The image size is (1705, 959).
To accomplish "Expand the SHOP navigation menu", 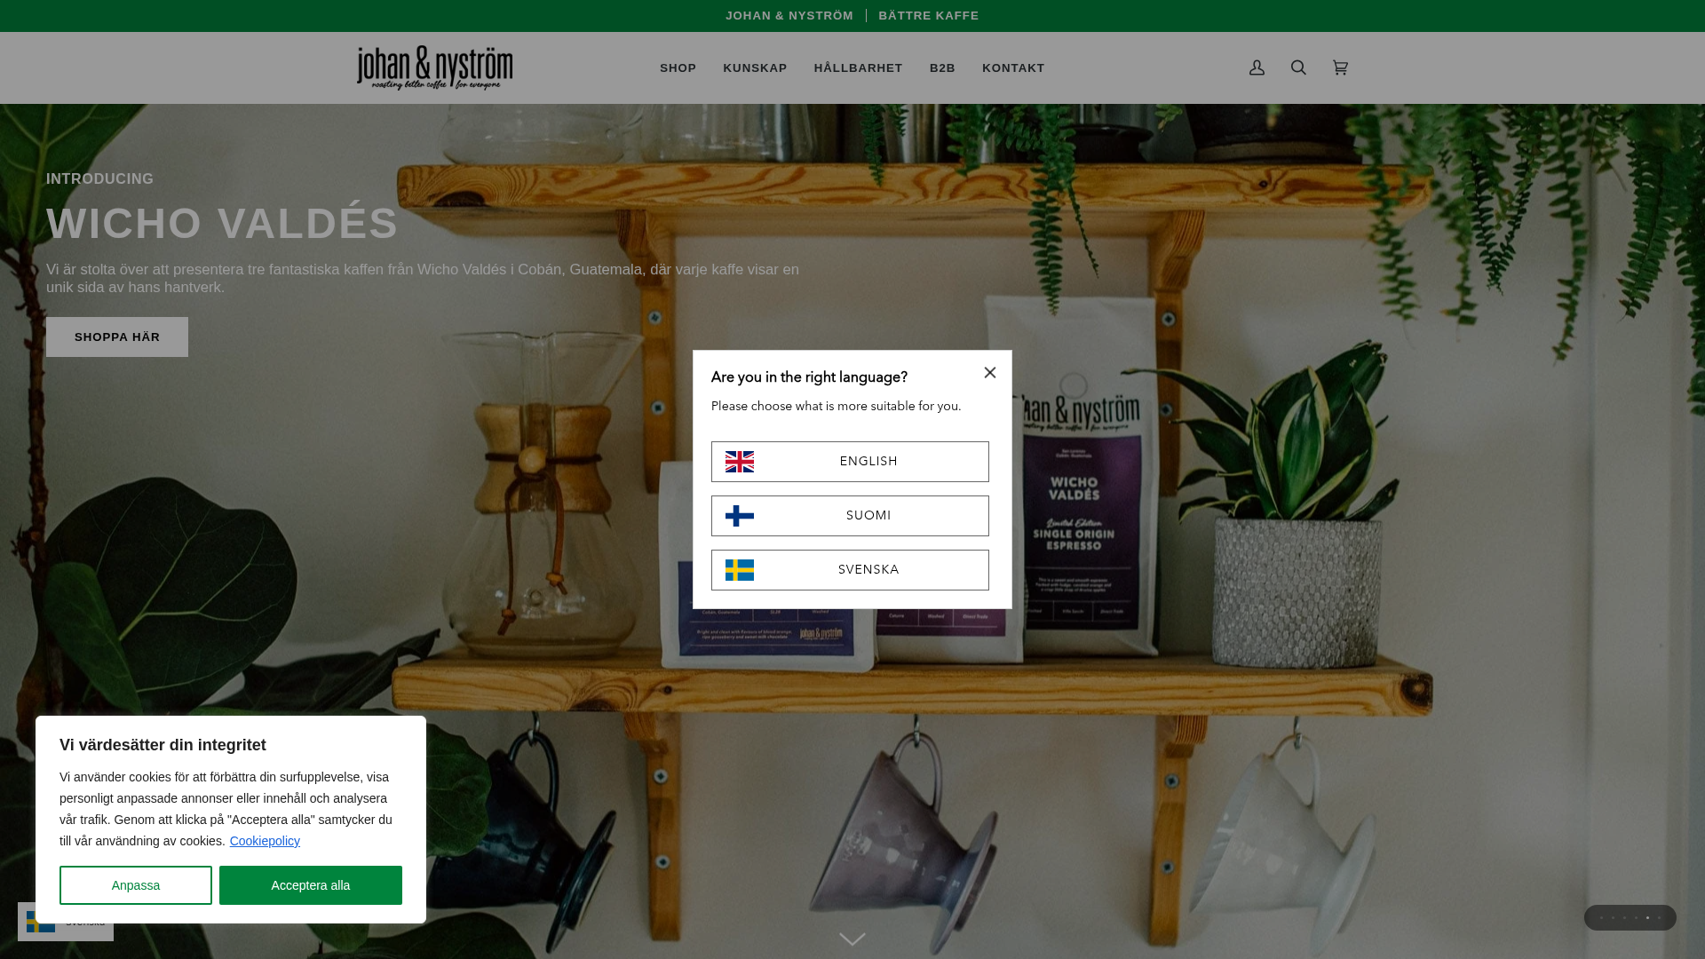I will pos(678,68).
